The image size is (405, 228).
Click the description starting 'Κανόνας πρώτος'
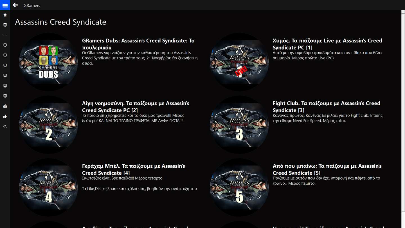pyautogui.click(x=328, y=118)
